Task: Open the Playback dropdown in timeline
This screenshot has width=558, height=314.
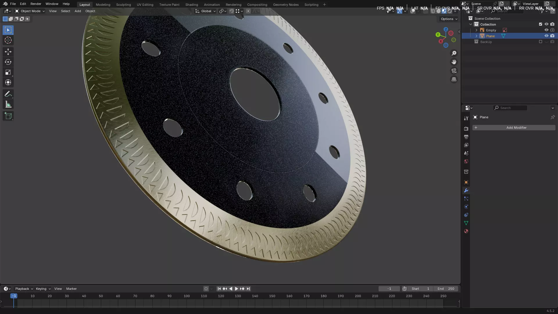Action: (x=24, y=289)
